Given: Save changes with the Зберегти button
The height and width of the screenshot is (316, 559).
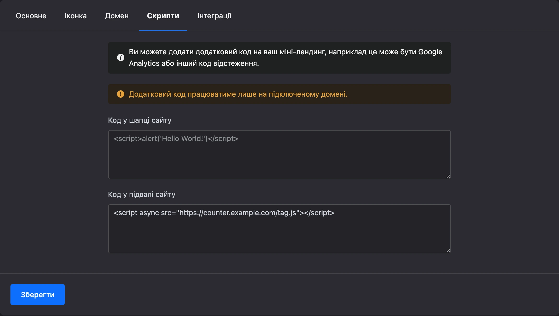Looking at the screenshot, I should (38, 295).
